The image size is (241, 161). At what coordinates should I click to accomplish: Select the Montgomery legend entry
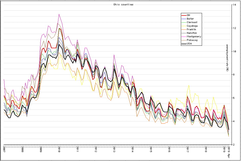pos(191,37)
